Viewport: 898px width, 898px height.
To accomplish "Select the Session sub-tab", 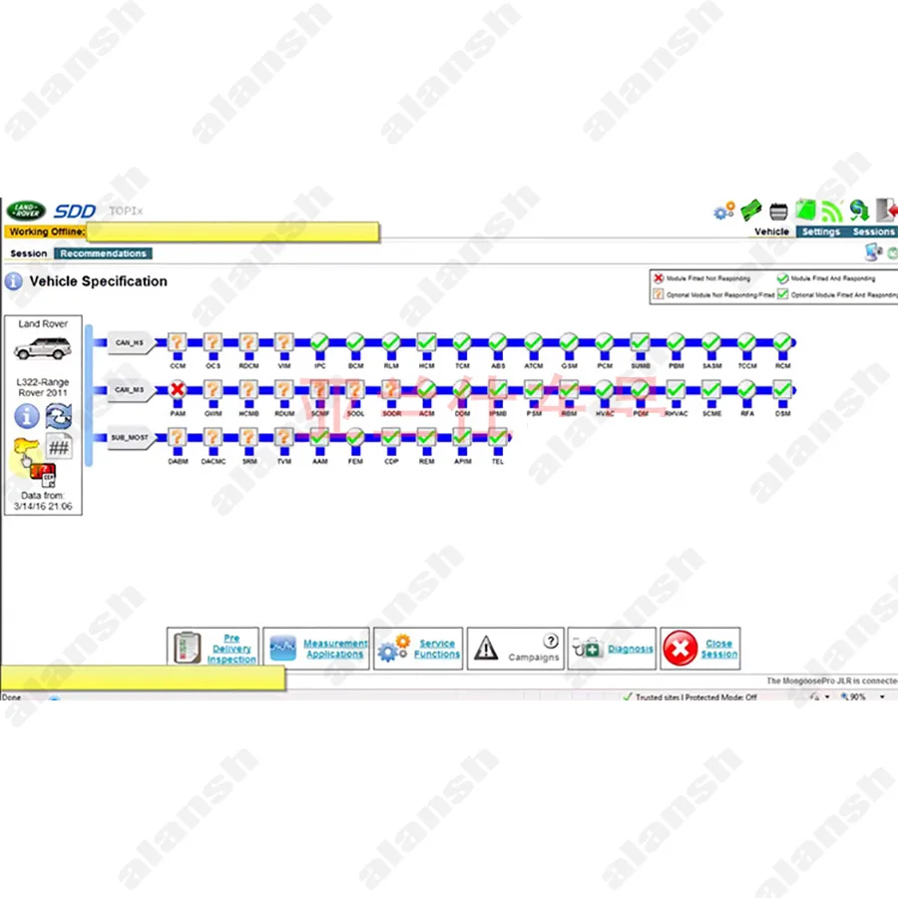I will (x=29, y=253).
